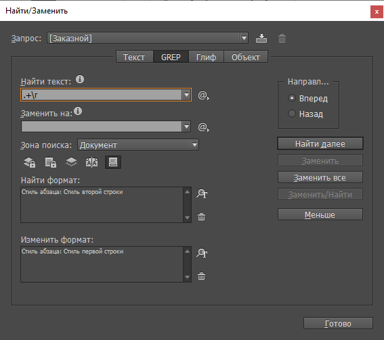Screen dimensions: 384x340
Task: Clear the Найти формат attributes with the trash icon
Action: pos(201,216)
